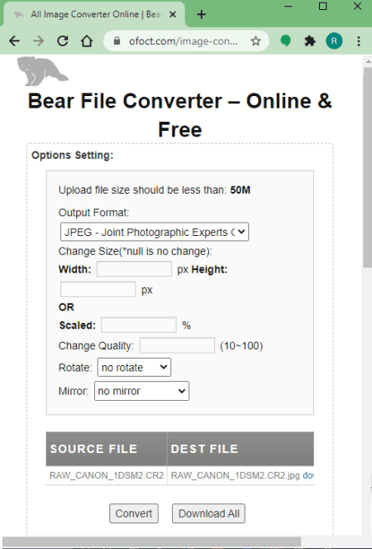Close the All Image Converter tab
This screenshot has width=372, height=549.
pos(173,14)
